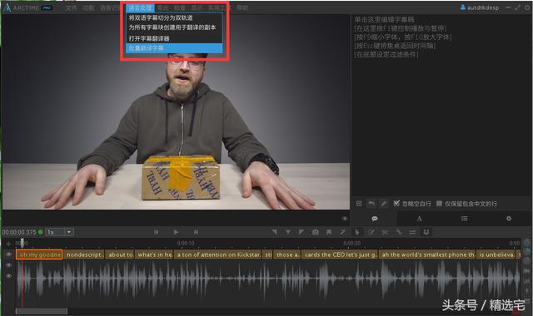Screen dimensions: 533x316
Task: Click the 00:00:00.375 timecode display
Action: [19, 232]
